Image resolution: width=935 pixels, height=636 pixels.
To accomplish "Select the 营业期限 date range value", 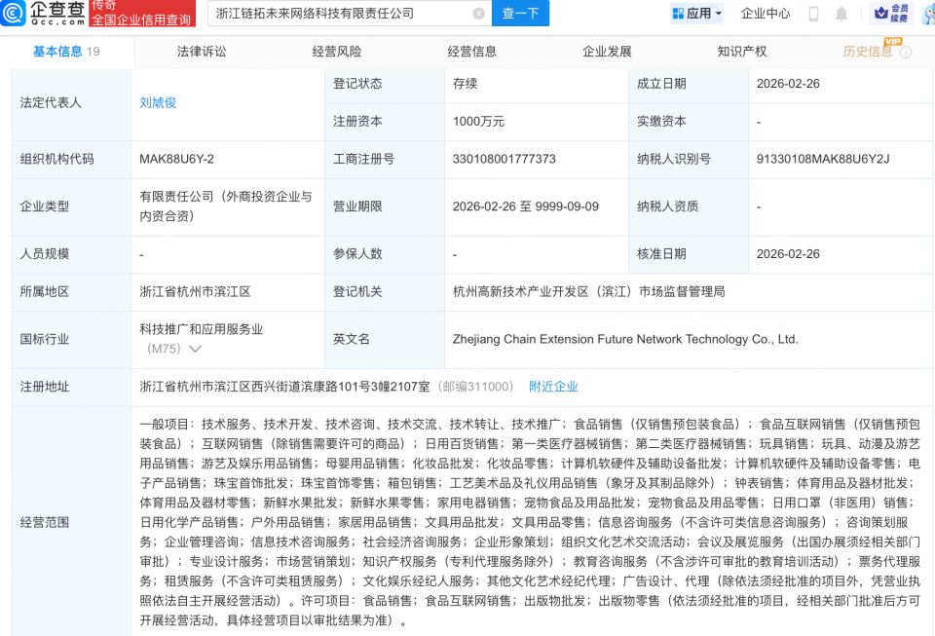I will [525, 206].
